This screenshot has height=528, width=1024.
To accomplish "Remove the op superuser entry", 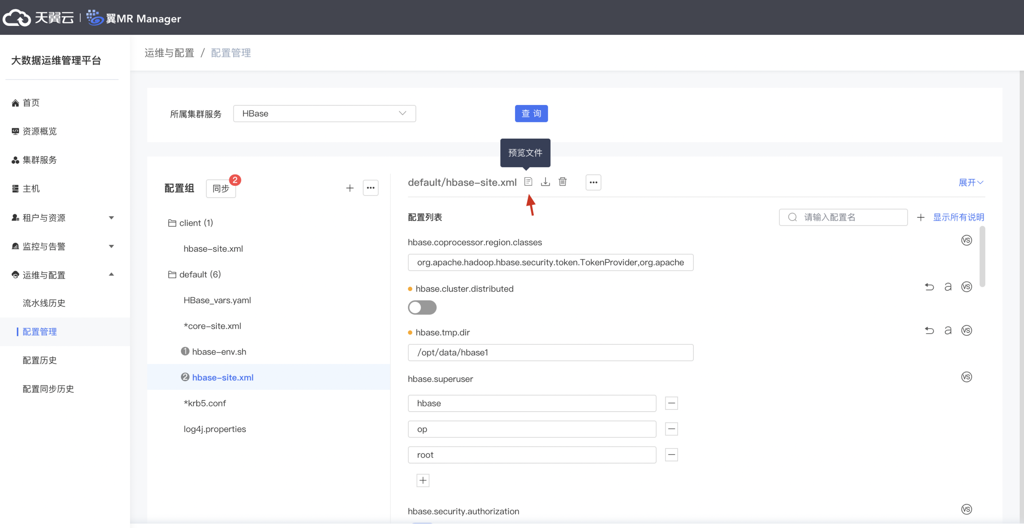I will pos(672,429).
